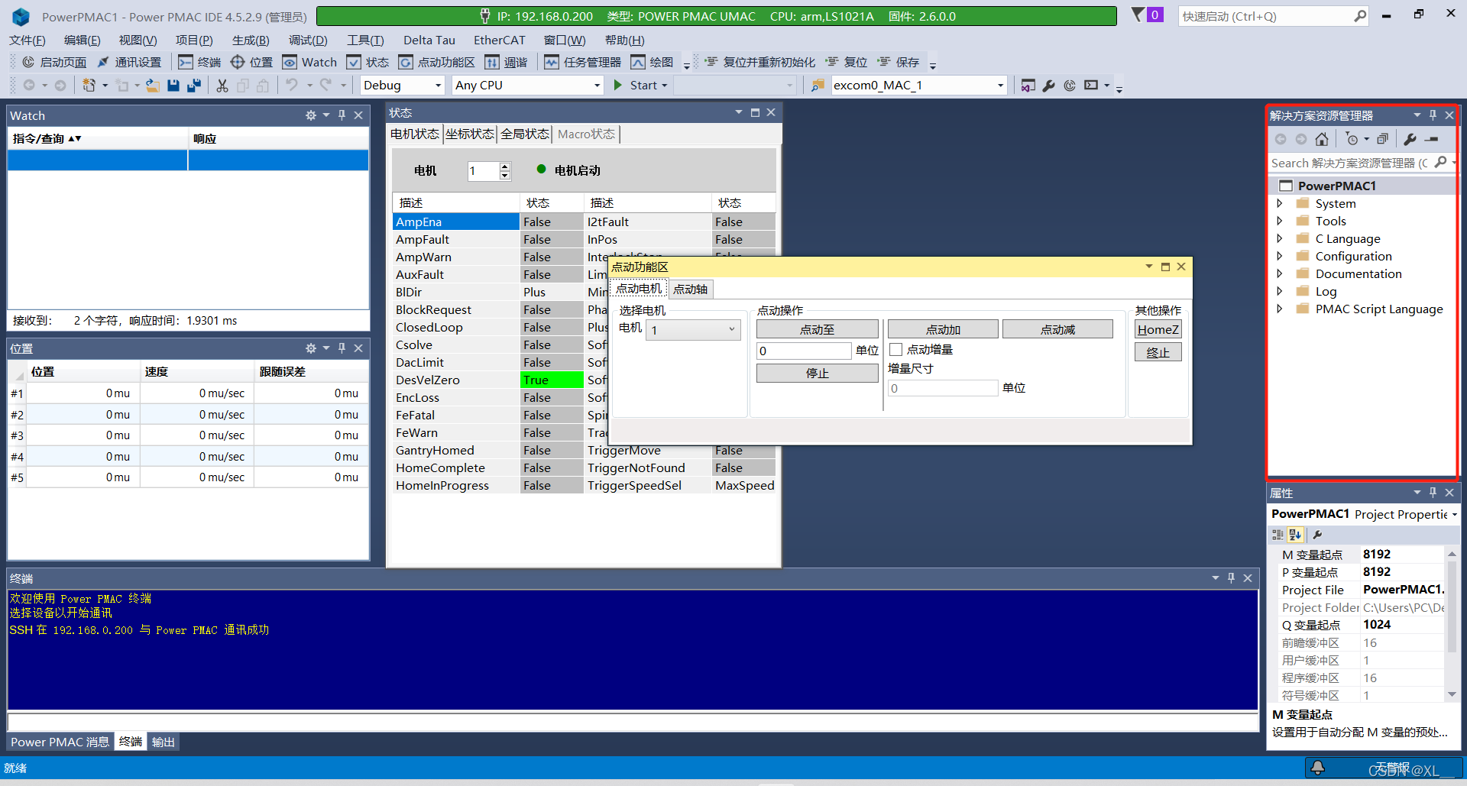Open 通讯设置 communication setup

tap(128, 62)
